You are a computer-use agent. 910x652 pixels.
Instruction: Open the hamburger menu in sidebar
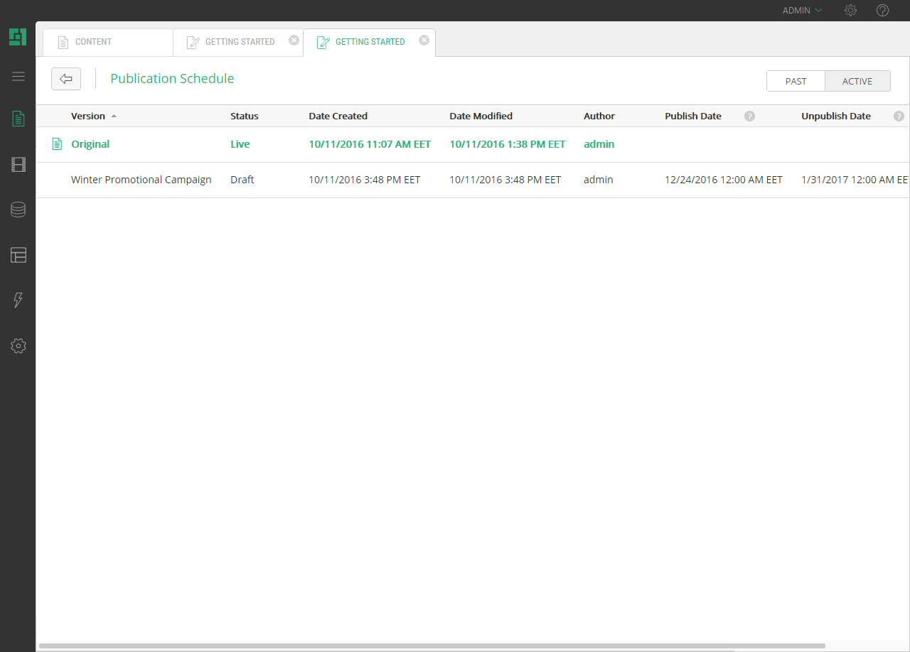(x=18, y=77)
